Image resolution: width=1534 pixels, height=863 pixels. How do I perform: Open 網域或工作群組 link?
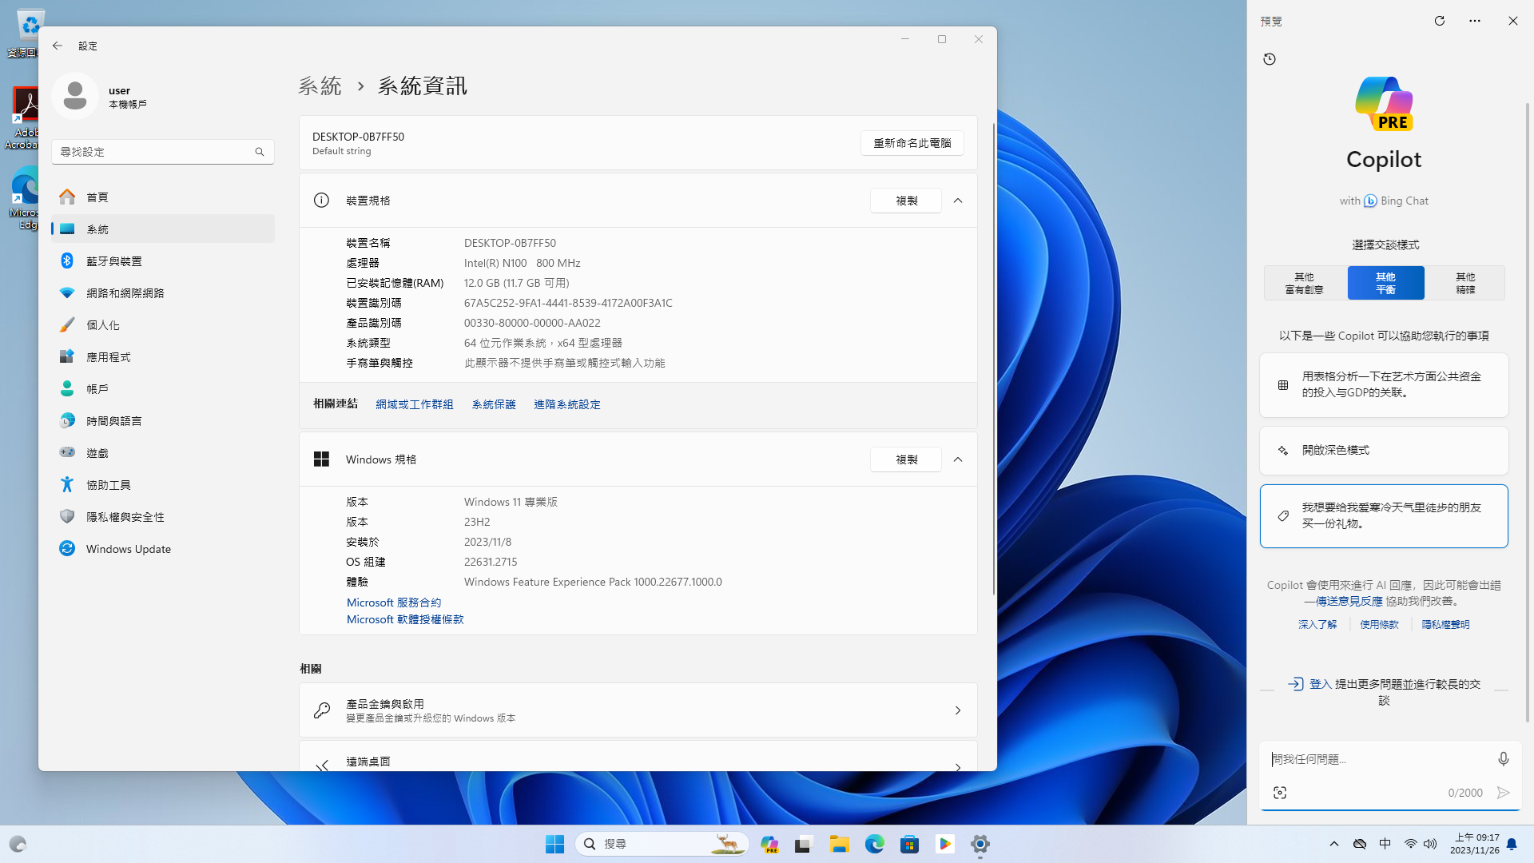[415, 404]
